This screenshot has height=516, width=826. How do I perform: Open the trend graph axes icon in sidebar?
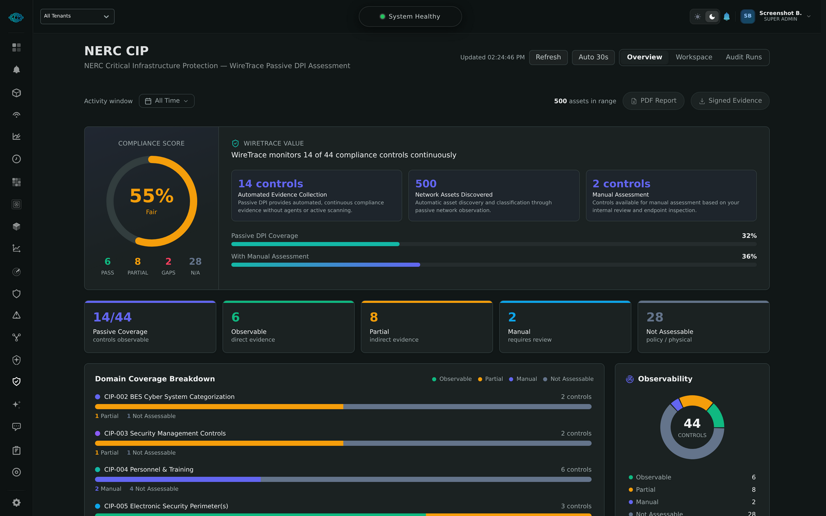pos(17,248)
